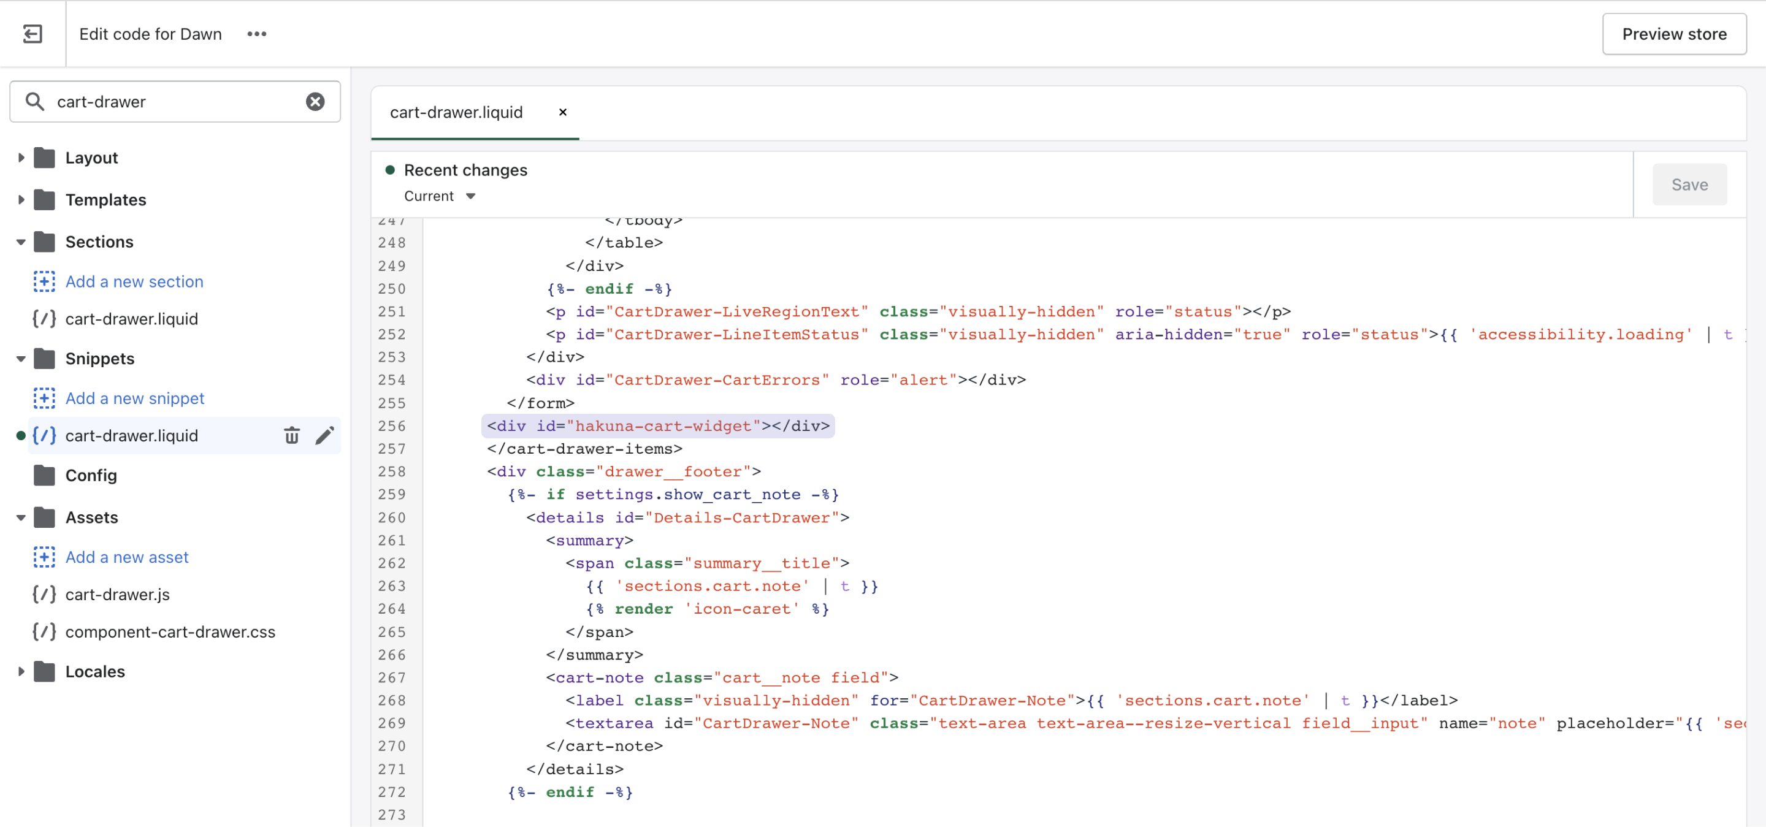1766x827 pixels.
Task: Click into the file search field
Action: (x=172, y=101)
